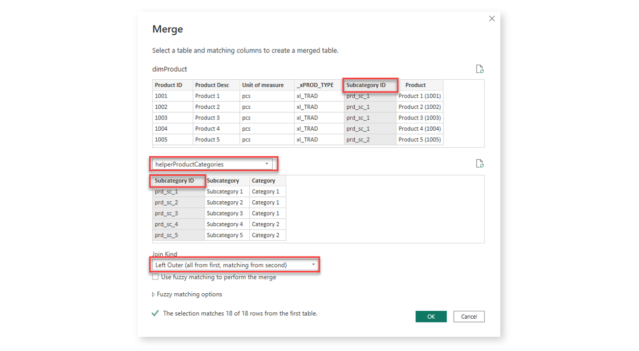
Task: Click the Subcategory 5 cell
Action: tap(227, 235)
